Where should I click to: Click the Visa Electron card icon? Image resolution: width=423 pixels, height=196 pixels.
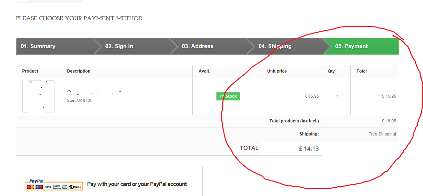point(57,187)
